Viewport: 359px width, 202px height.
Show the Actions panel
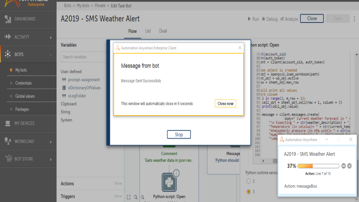pos(118,183)
